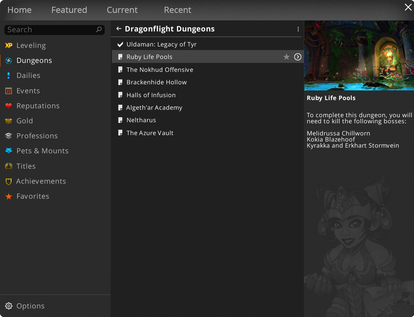This screenshot has width=414, height=317.
Task: Click into the Search guides field
Action: pyautogui.click(x=54, y=30)
